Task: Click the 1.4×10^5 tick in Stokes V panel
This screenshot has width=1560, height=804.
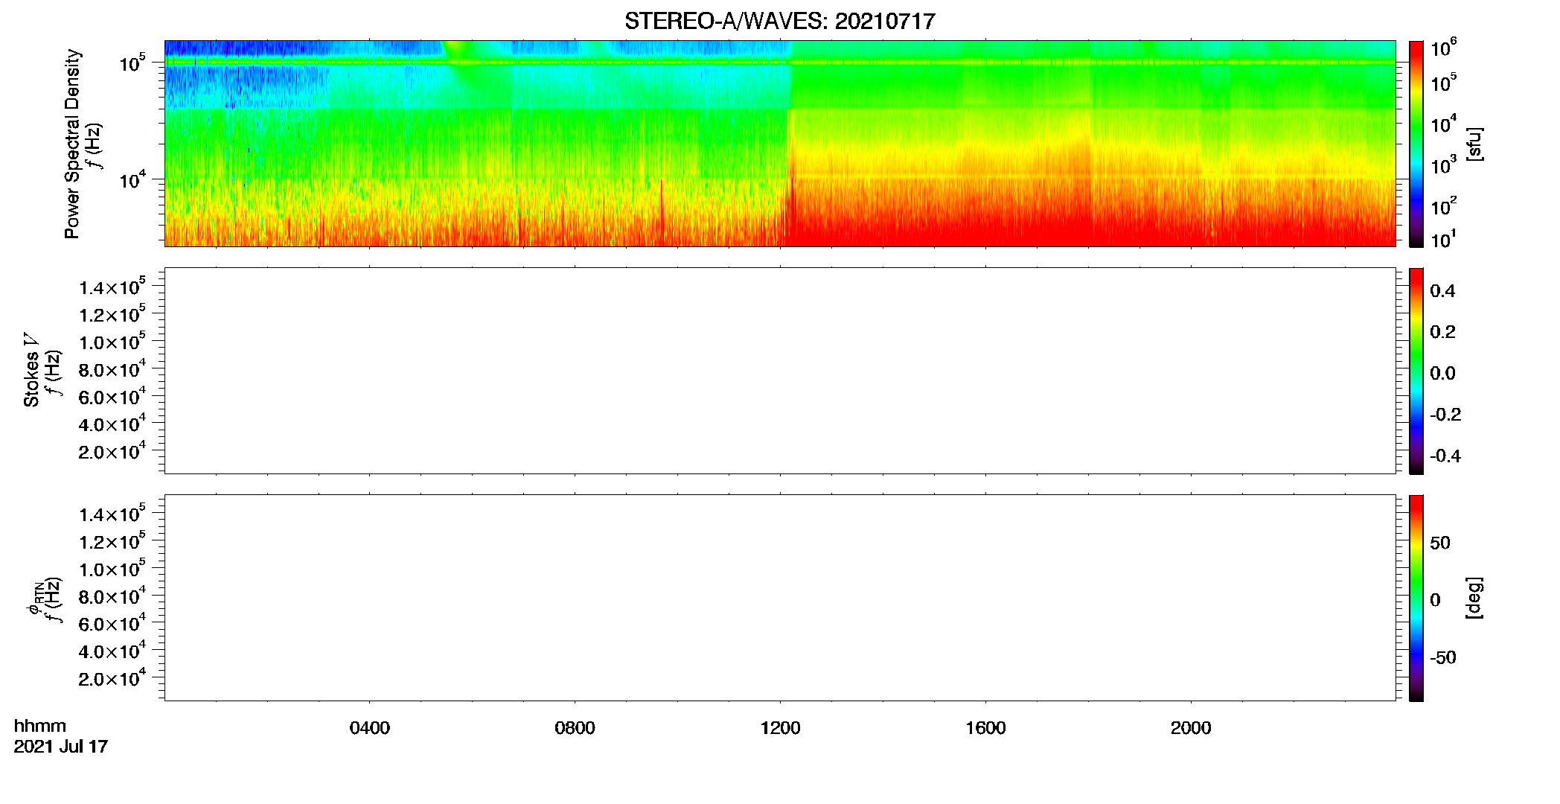Action: pyautogui.click(x=112, y=286)
